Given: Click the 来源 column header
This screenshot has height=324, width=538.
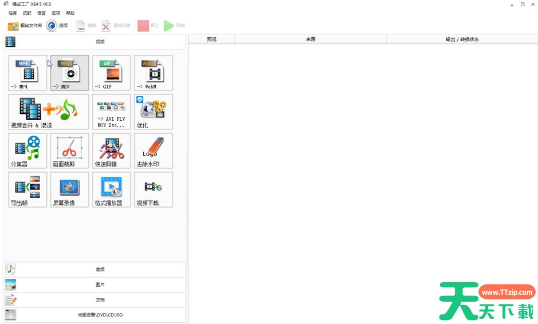Looking at the screenshot, I should coord(310,39).
